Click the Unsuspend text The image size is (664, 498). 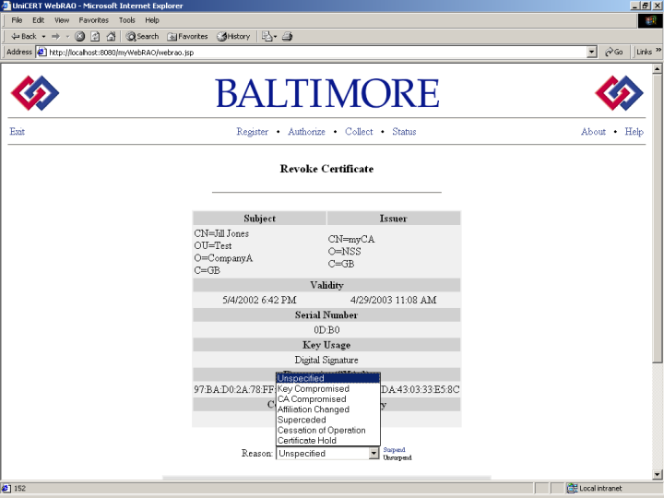pos(397,457)
